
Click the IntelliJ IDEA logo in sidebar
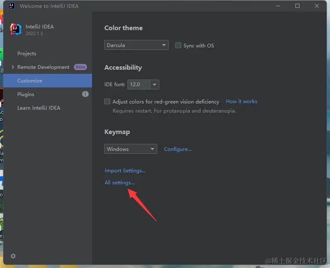coord(16,29)
